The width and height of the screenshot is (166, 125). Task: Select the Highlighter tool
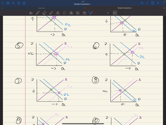pyautogui.click(x=51, y=13)
